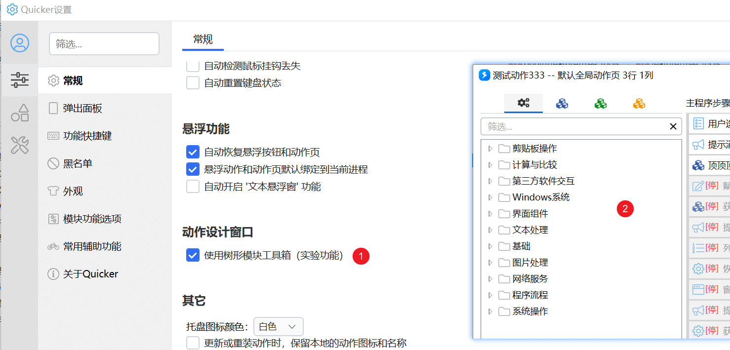Select the enabled 顶项 blue cubes step
The width and height of the screenshot is (730, 350).
[709, 165]
